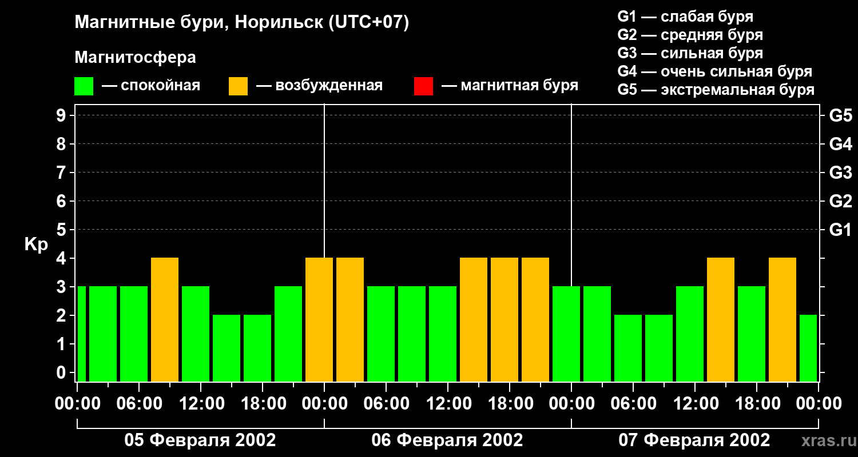Click '06:00' time label for 05 Февраля

tap(139, 404)
